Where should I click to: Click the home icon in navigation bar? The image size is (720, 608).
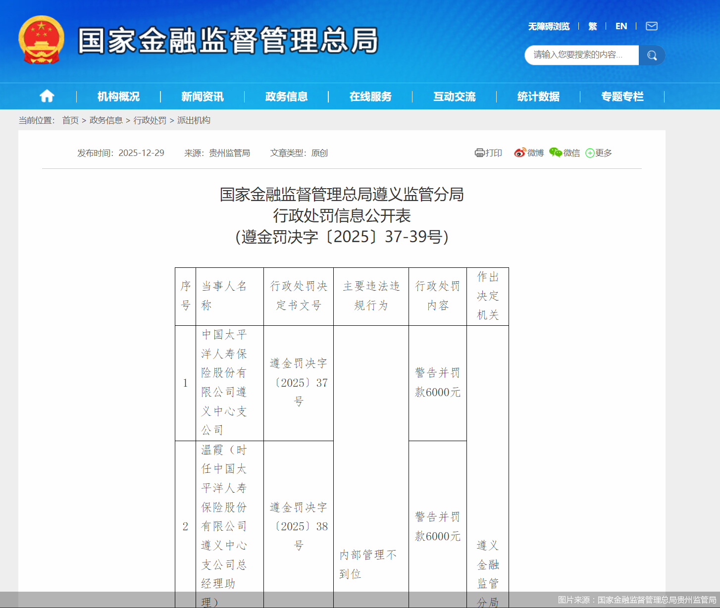click(x=47, y=96)
